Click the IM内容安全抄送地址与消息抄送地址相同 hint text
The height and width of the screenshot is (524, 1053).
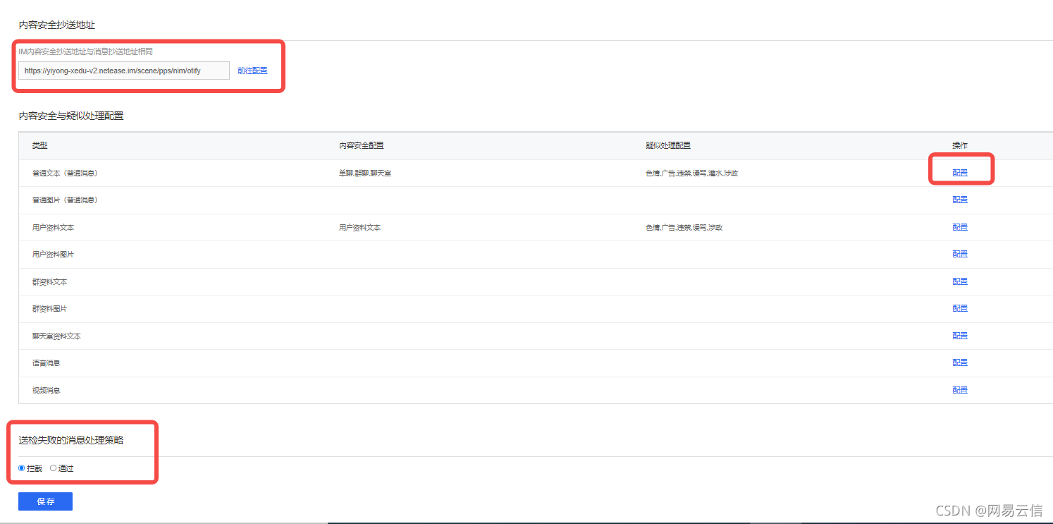86,51
